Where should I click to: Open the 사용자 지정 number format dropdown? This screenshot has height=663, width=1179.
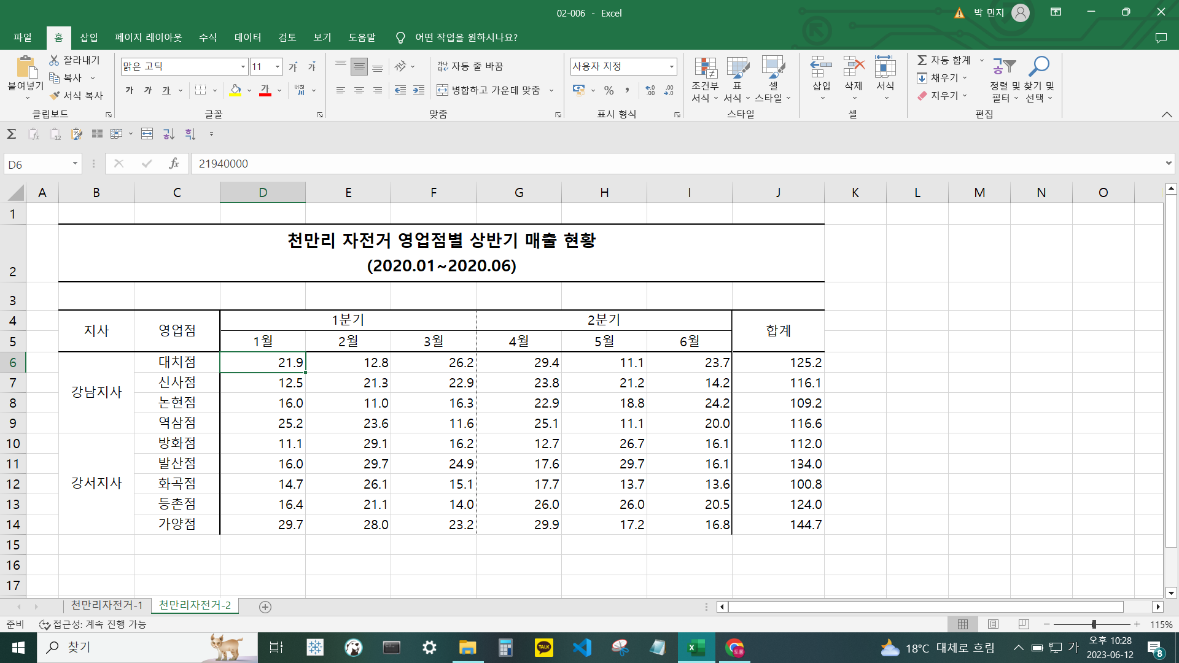671,66
